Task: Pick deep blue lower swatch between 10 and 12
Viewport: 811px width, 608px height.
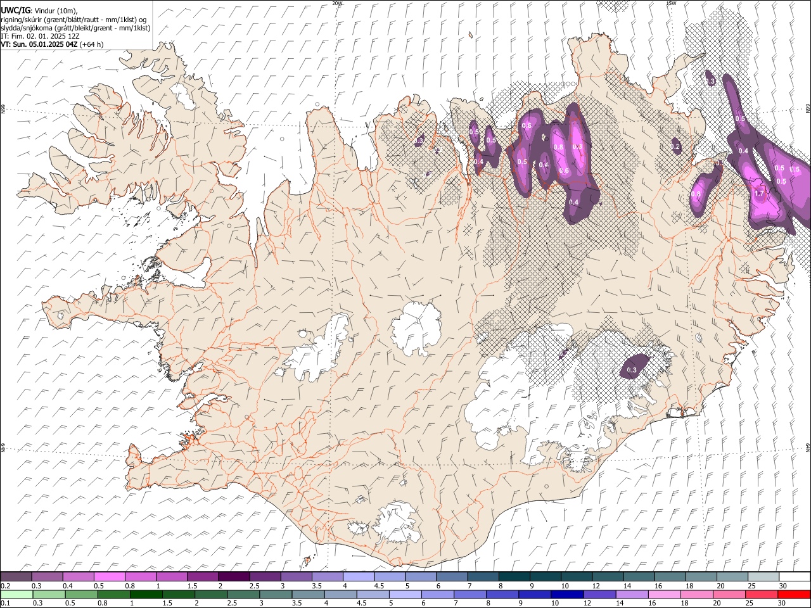Action: click(x=567, y=594)
